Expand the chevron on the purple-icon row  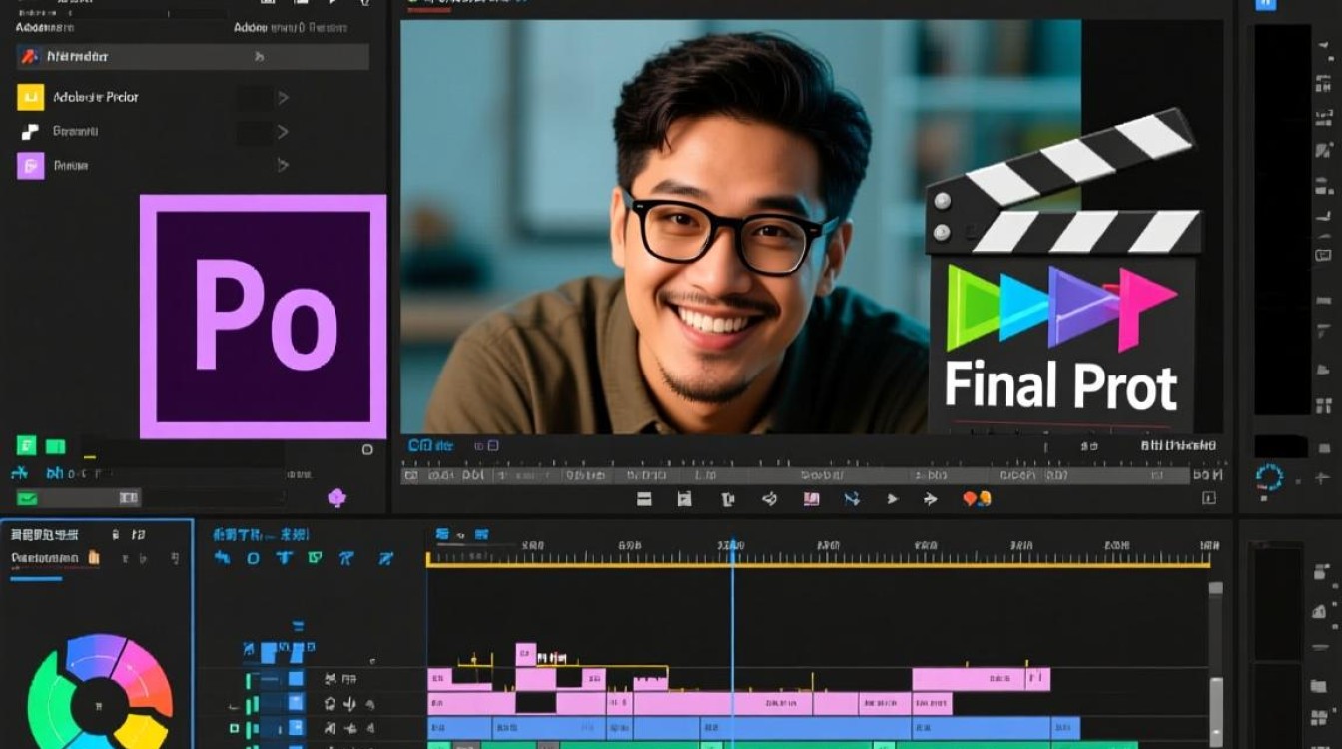[x=283, y=165]
